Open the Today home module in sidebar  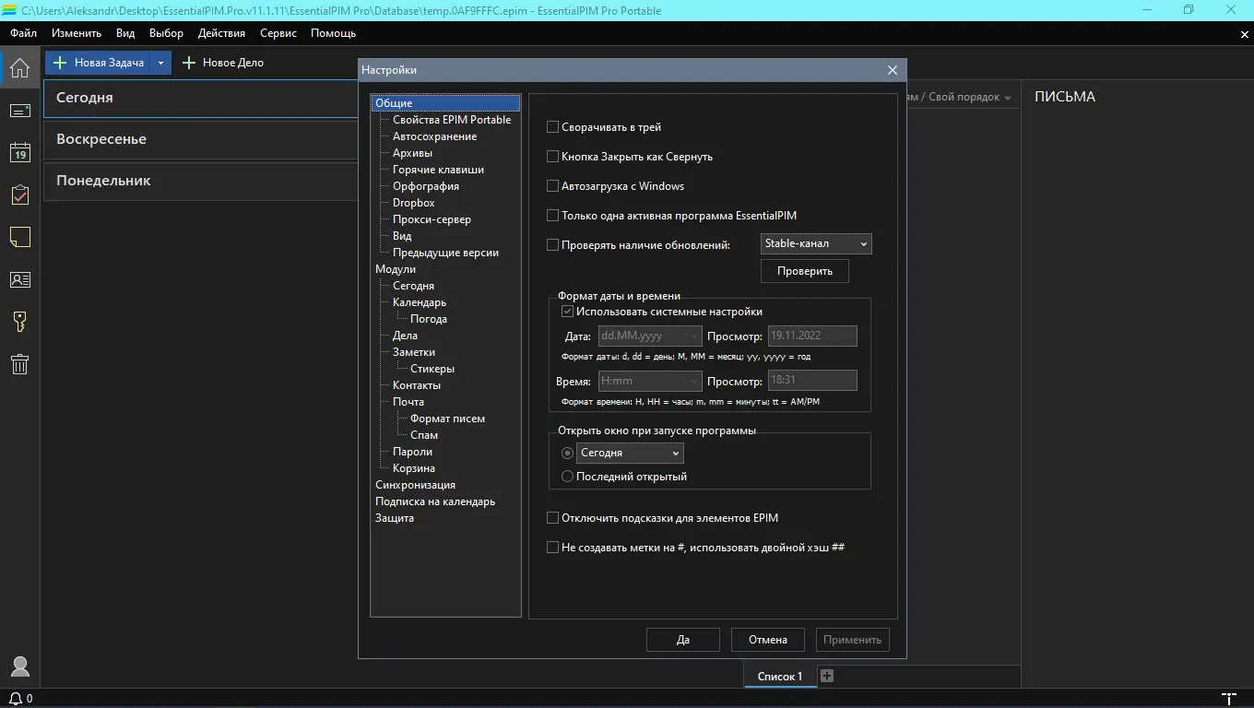point(19,66)
